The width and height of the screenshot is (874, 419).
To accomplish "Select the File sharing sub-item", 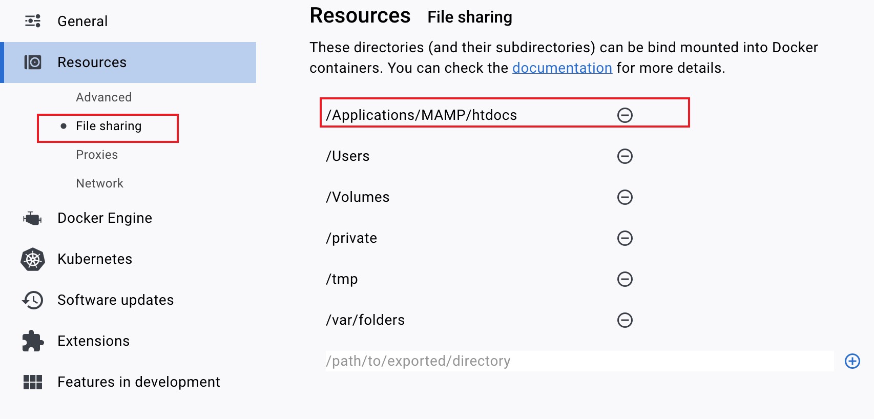I will [x=109, y=126].
